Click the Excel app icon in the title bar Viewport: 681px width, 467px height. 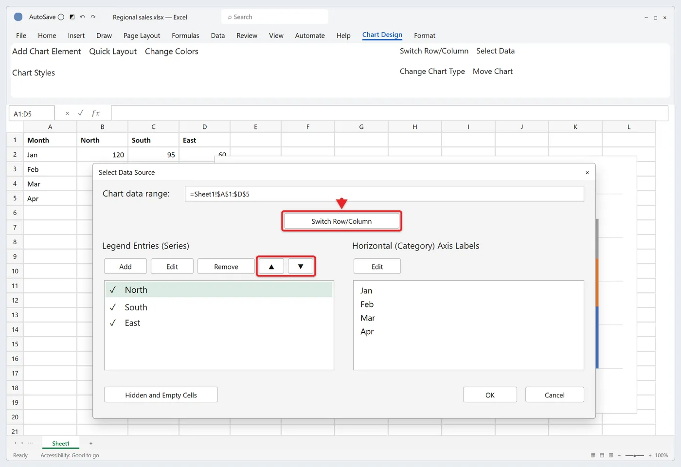click(18, 17)
